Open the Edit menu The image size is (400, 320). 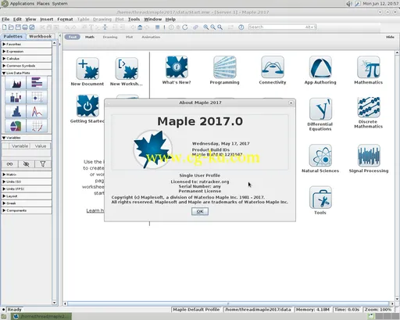click(x=17, y=20)
